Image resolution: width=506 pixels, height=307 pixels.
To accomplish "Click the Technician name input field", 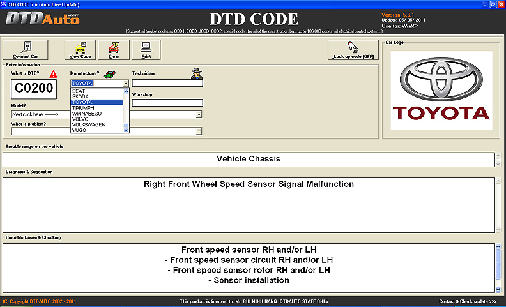I will click(167, 83).
